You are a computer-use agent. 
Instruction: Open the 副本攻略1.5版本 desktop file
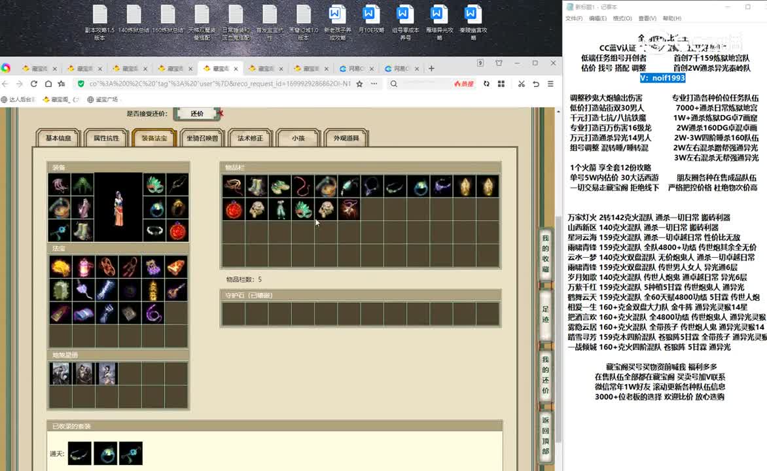(x=99, y=22)
